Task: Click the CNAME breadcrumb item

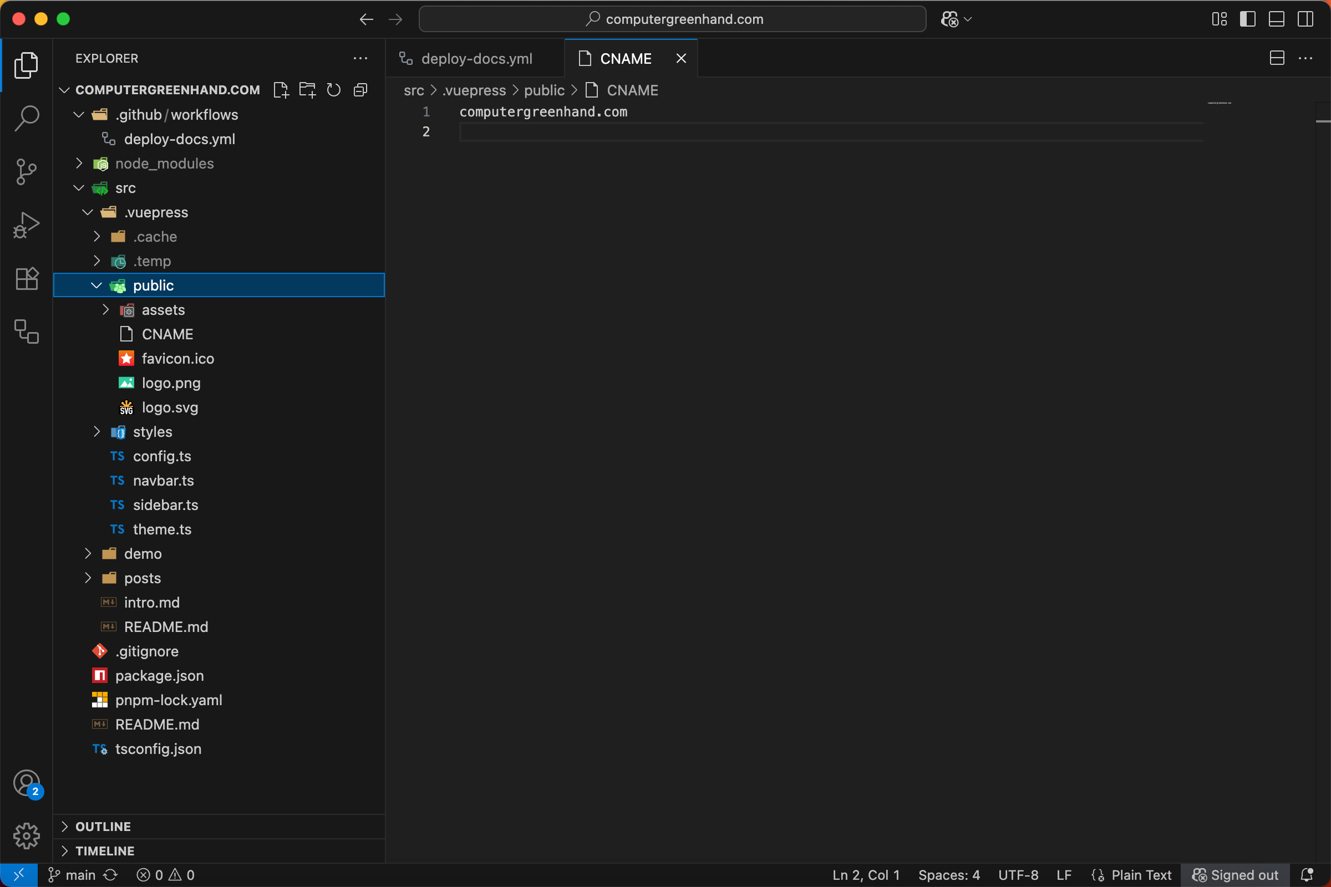Action: (x=622, y=90)
